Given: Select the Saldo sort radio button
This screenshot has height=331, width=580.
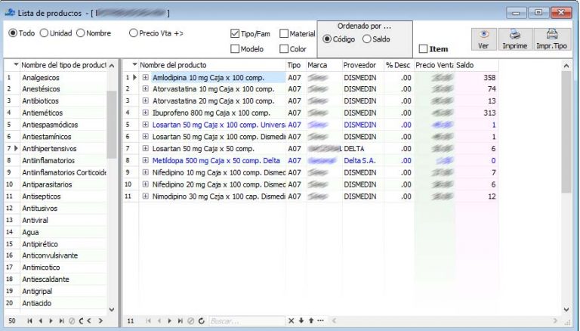Looking at the screenshot, I should pyautogui.click(x=366, y=39).
